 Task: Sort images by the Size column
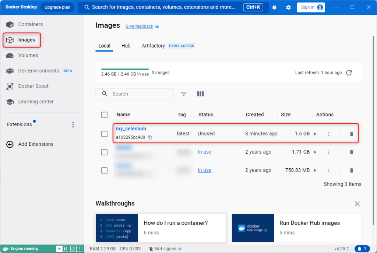[286, 115]
